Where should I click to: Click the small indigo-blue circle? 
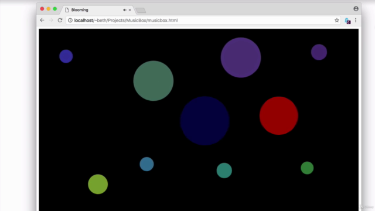coord(66,56)
